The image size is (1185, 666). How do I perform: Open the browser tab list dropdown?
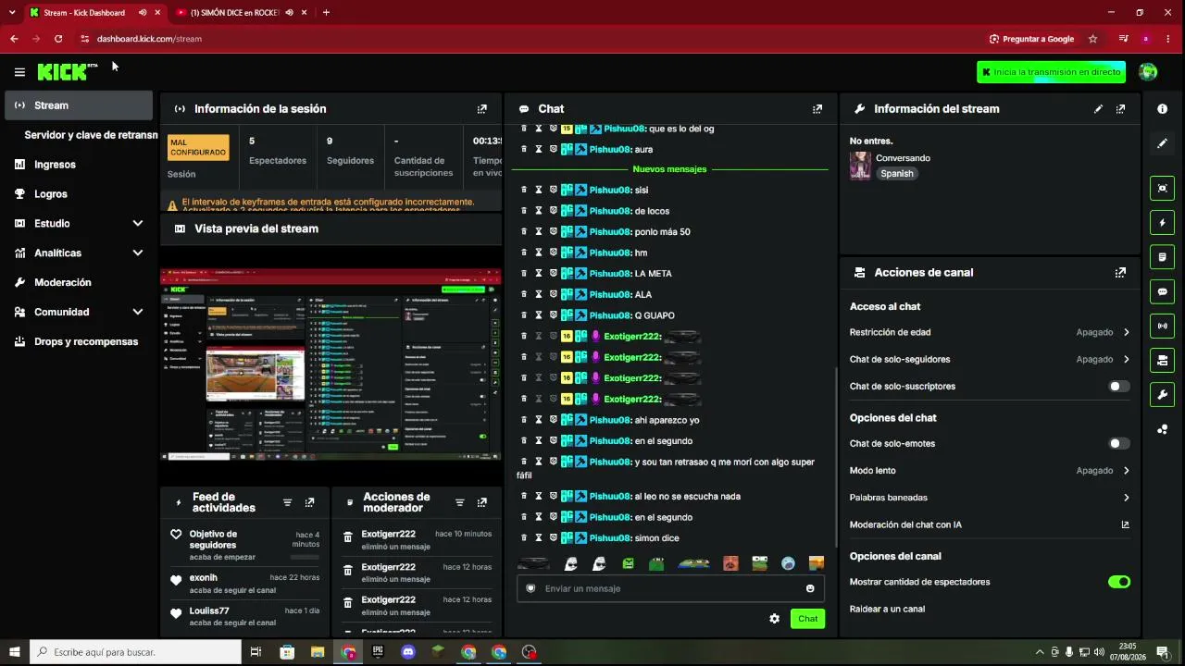click(11, 12)
